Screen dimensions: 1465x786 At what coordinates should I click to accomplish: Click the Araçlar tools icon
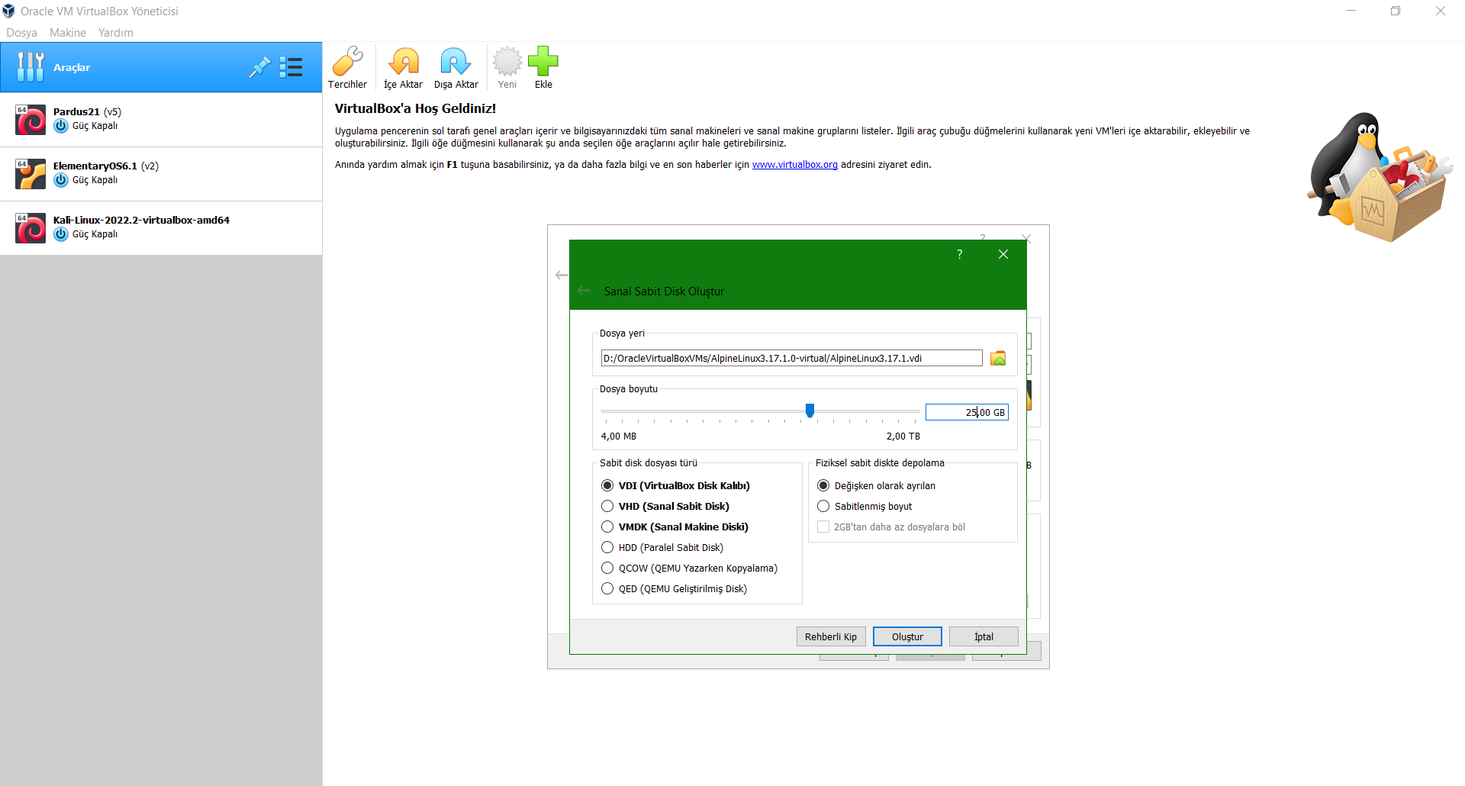pos(31,67)
